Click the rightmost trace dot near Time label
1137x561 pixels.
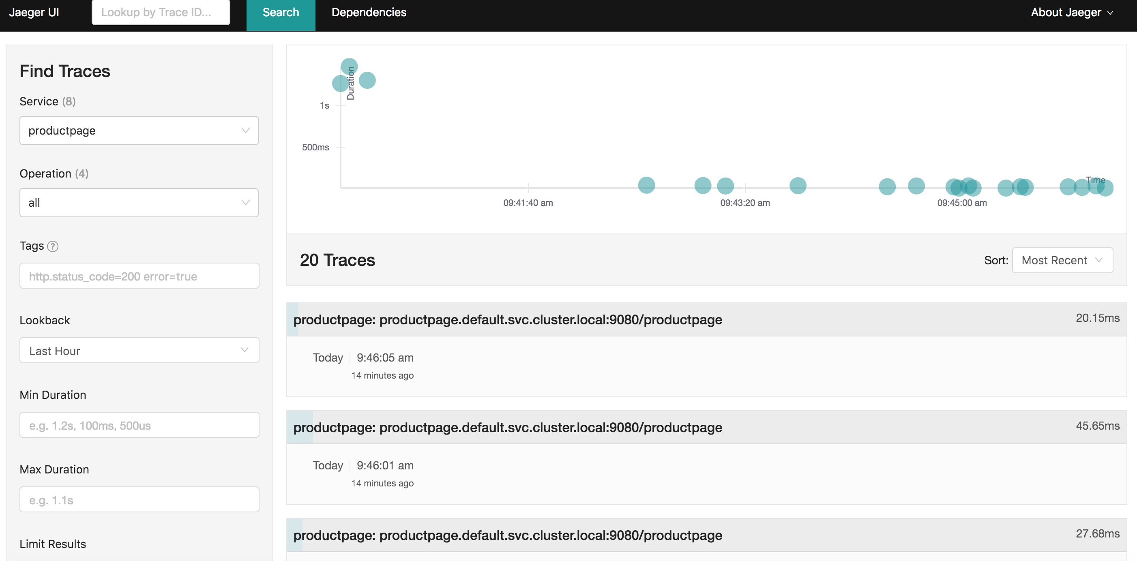point(1105,188)
